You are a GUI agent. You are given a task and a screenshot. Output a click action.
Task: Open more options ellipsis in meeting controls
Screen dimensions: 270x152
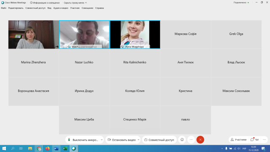point(191,140)
